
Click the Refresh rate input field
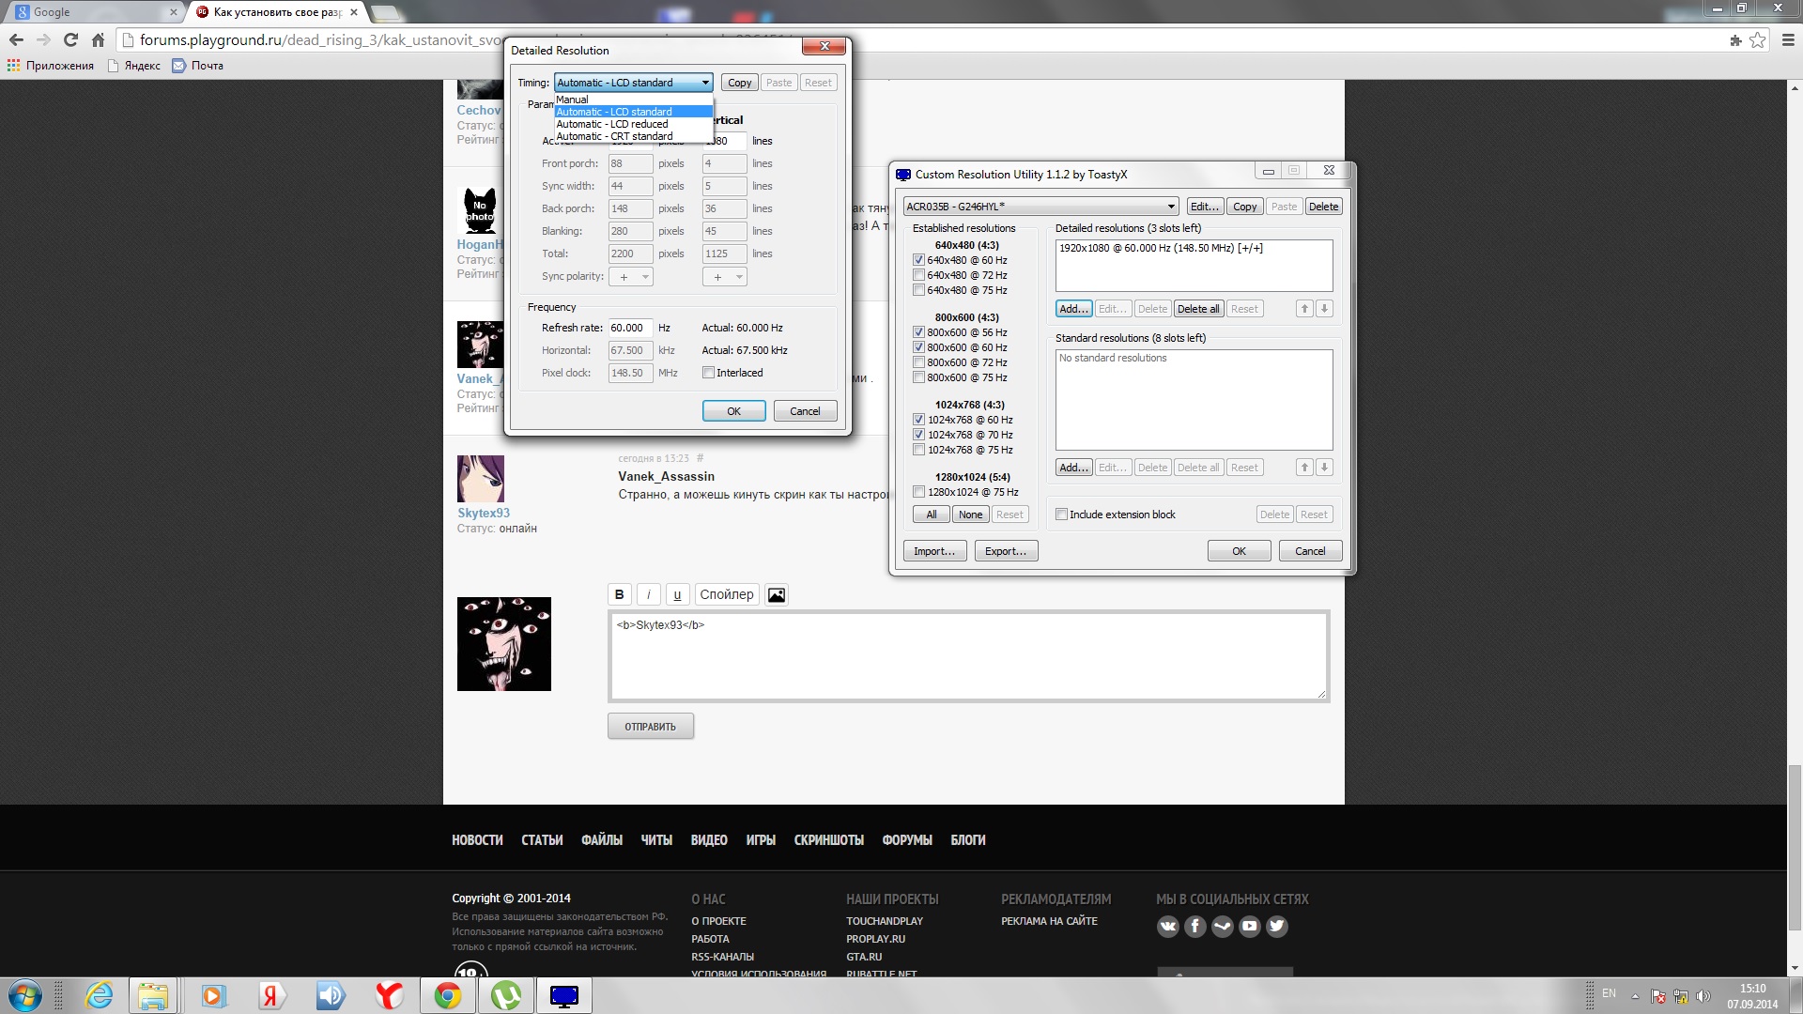pos(630,328)
